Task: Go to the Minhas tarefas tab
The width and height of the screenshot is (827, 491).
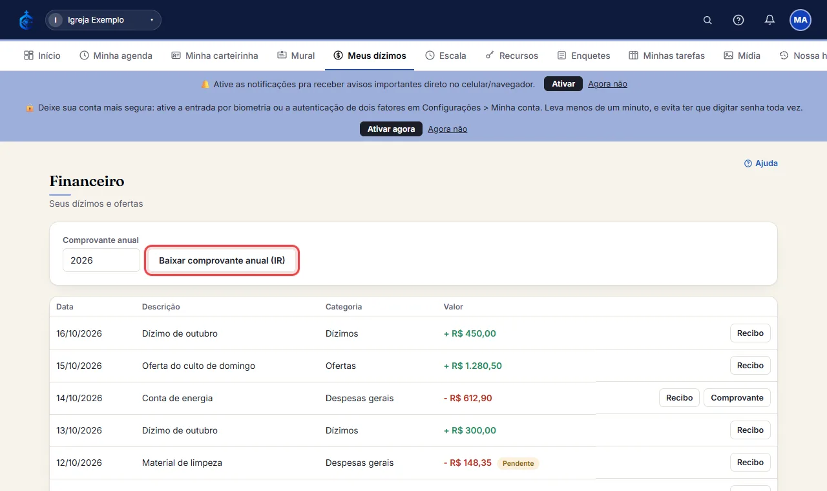Action: click(x=667, y=56)
